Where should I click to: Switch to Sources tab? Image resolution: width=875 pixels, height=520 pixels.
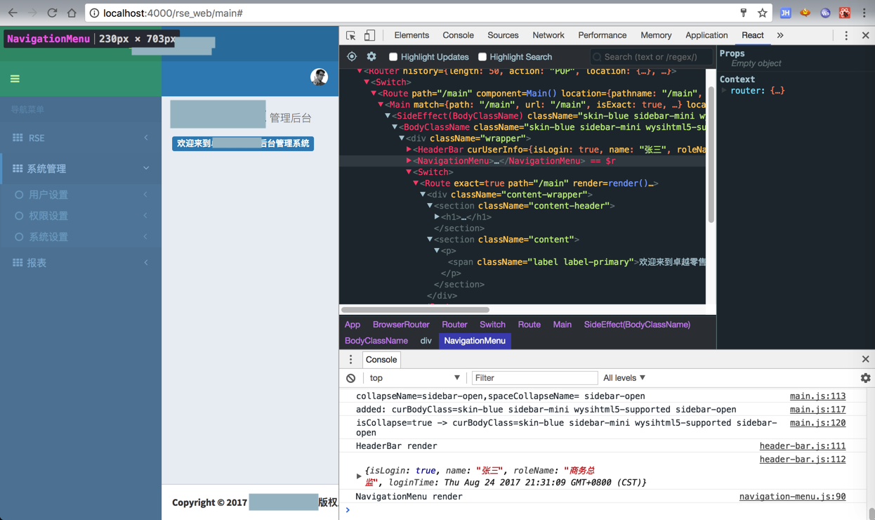[503, 35]
